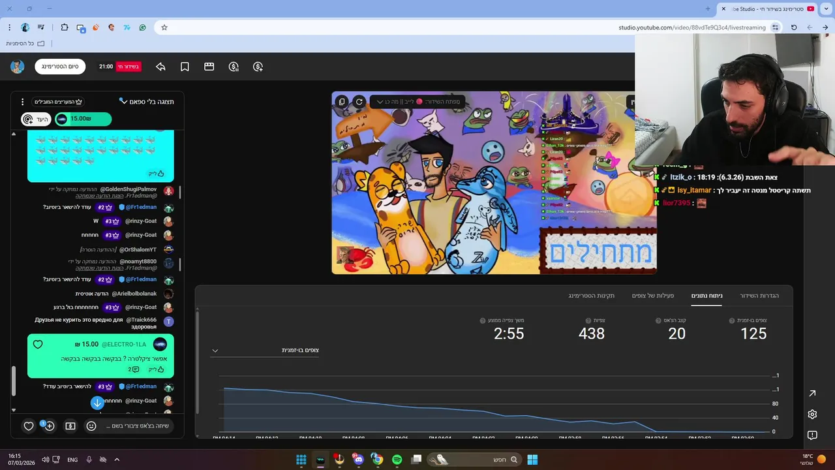Click the task view icon in taskbar
The height and width of the screenshot is (470, 835).
(x=416, y=460)
